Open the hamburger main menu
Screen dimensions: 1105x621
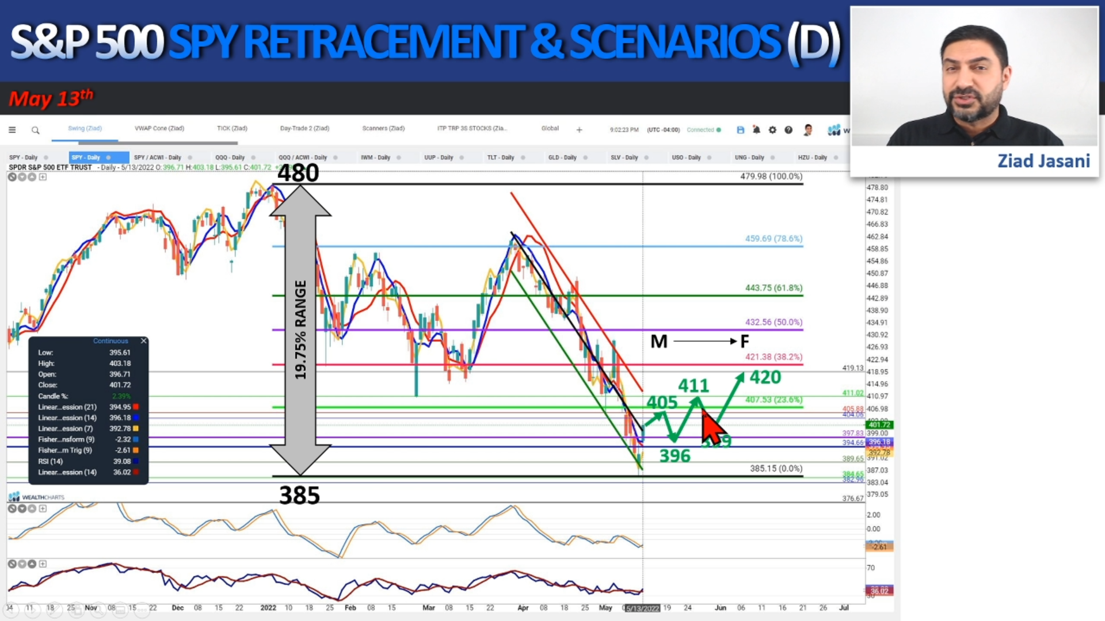(x=12, y=130)
